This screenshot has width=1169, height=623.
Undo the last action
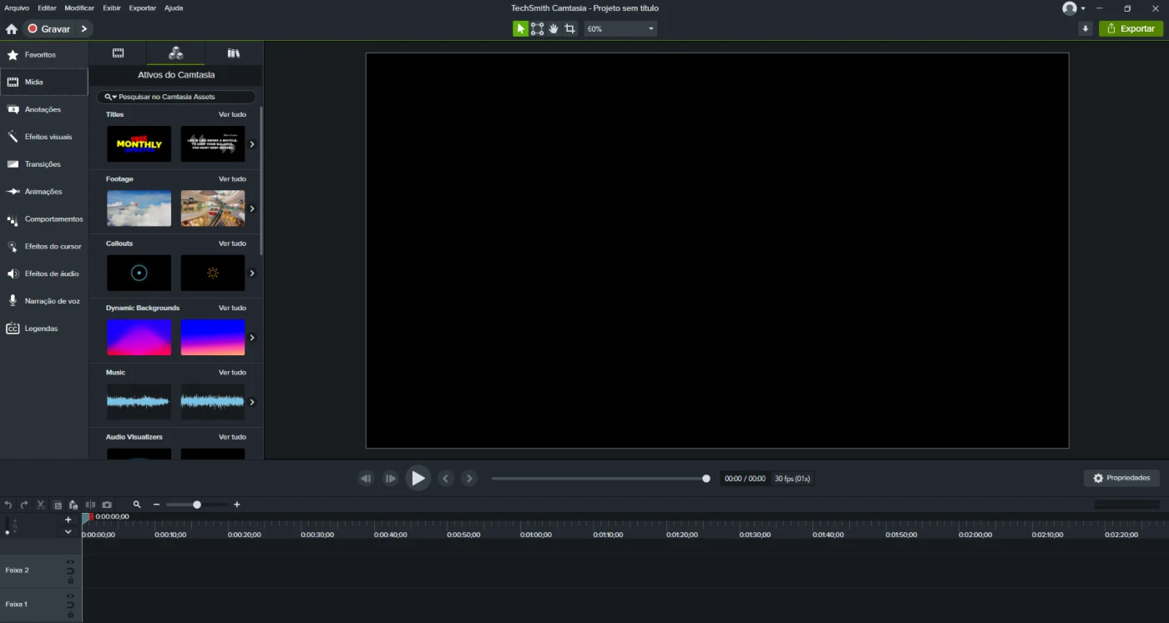click(8, 505)
